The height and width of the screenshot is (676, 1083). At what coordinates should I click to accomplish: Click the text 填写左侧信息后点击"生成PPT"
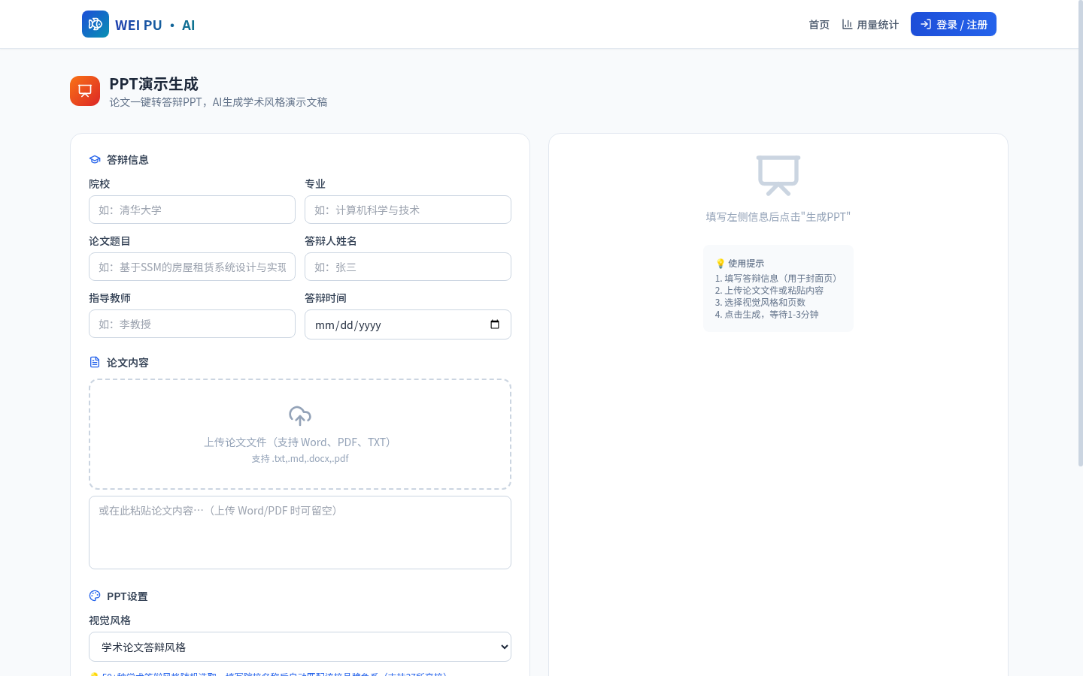click(x=778, y=217)
